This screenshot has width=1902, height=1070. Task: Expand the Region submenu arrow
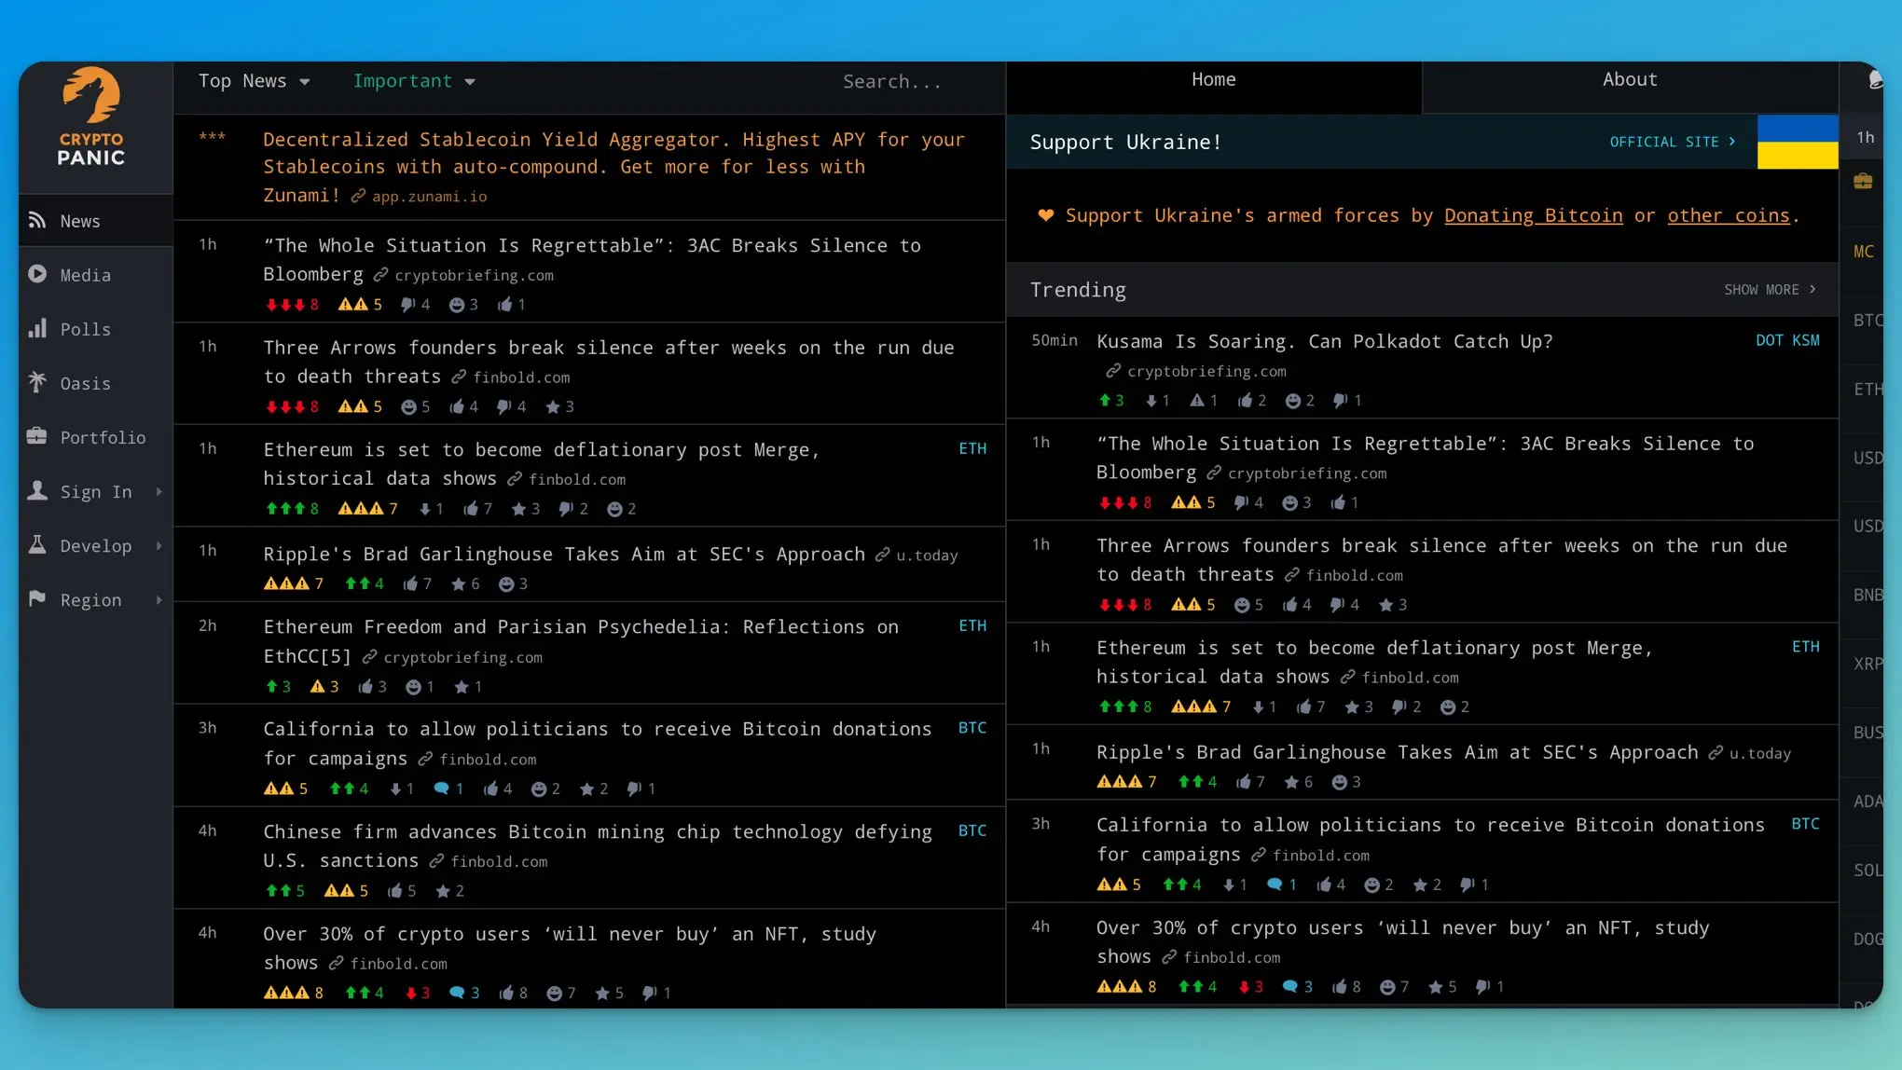tap(158, 599)
